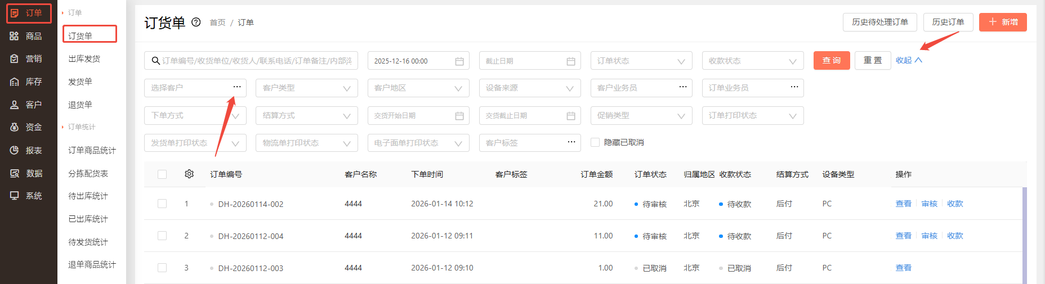The width and height of the screenshot is (1045, 284).
Task: Open 发货单 in the submenu
Action: tap(80, 82)
